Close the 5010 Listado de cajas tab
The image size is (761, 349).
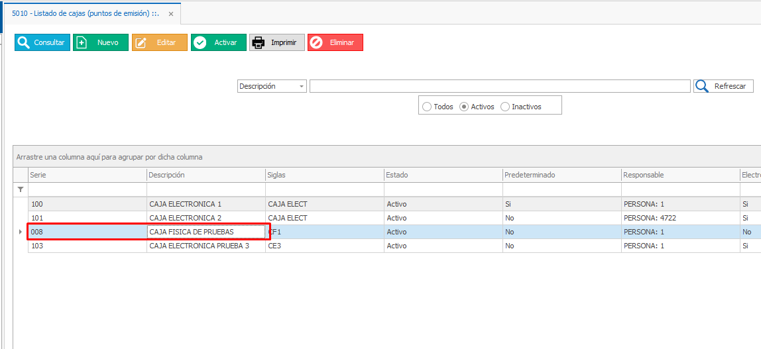171,13
